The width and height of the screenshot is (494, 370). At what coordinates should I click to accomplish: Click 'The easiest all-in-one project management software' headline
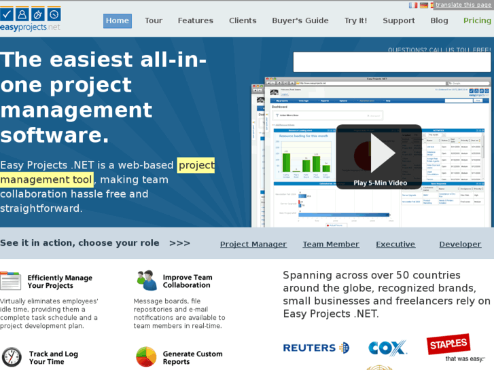103,97
